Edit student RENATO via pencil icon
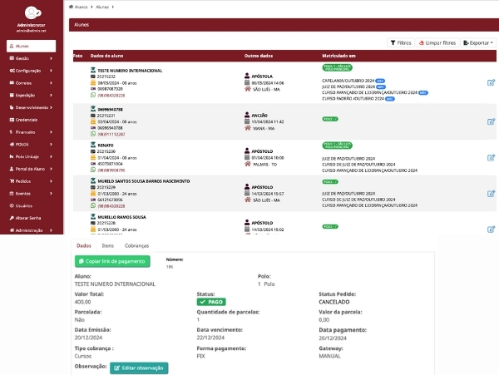Screen dimensions: 499x375 pyautogui.click(x=491, y=157)
